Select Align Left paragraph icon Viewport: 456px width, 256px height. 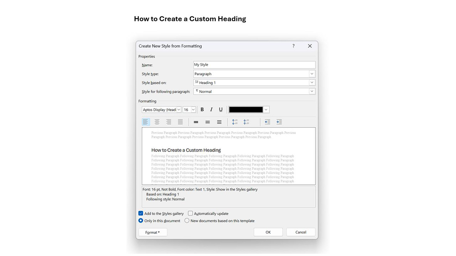[145, 122]
